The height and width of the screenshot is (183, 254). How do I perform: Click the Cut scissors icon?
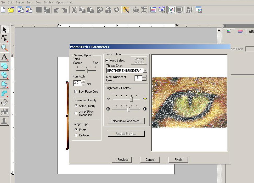coord(74,10)
